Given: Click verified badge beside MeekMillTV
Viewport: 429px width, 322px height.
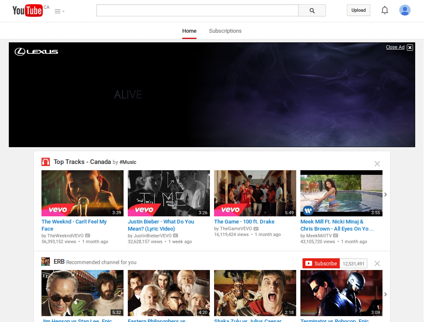Looking at the screenshot, I should point(336,236).
